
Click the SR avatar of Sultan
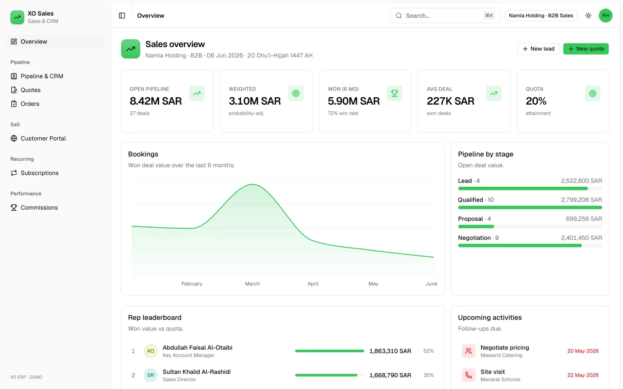(x=150, y=375)
